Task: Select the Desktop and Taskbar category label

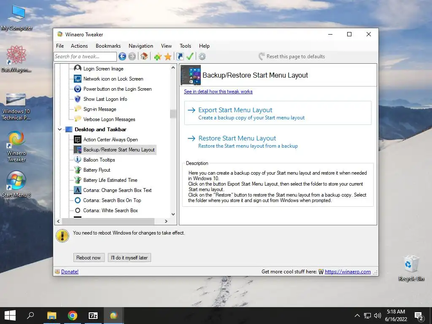Action: pos(100,129)
